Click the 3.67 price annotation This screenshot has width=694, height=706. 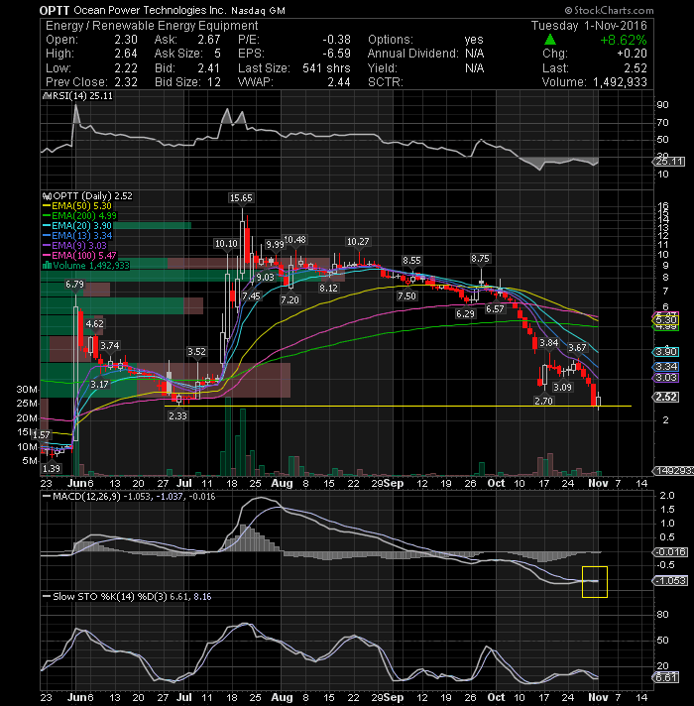point(577,348)
